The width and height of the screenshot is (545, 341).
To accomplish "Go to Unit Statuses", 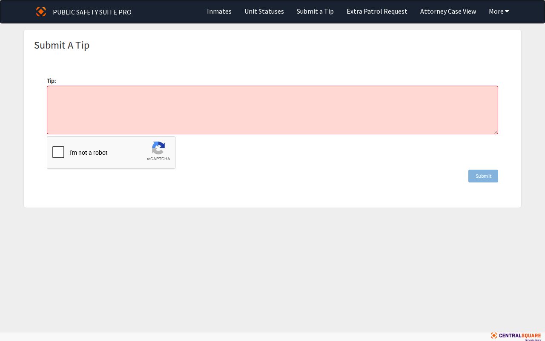I will tap(264, 12).
